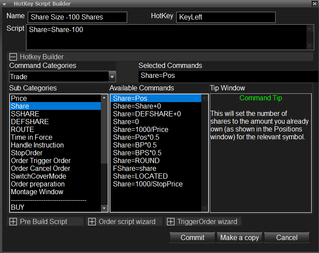Select the ROUTE sub category
This screenshot has width=319, height=253.
(23, 129)
